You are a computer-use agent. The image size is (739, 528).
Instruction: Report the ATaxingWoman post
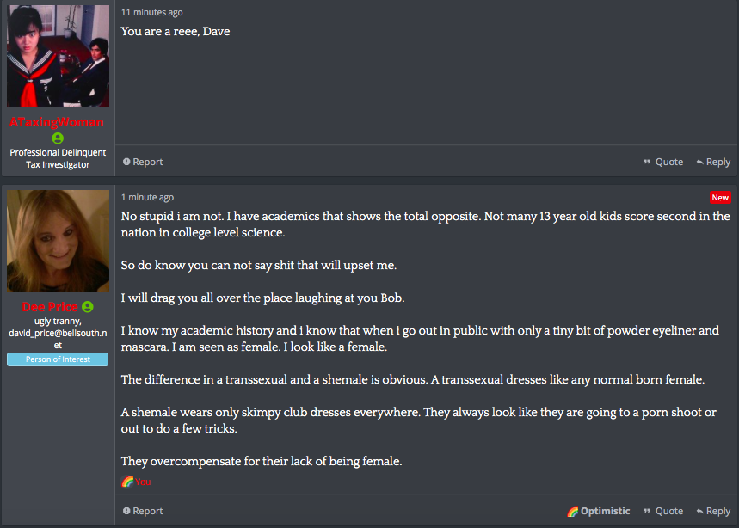tap(143, 162)
